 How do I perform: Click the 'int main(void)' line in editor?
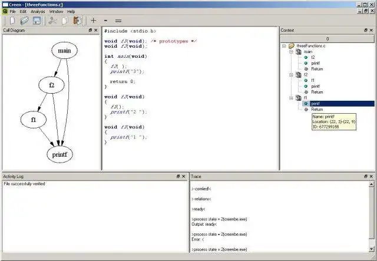125,57
